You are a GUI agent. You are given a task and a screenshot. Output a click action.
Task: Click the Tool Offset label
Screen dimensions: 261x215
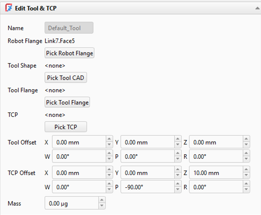click(x=22, y=142)
